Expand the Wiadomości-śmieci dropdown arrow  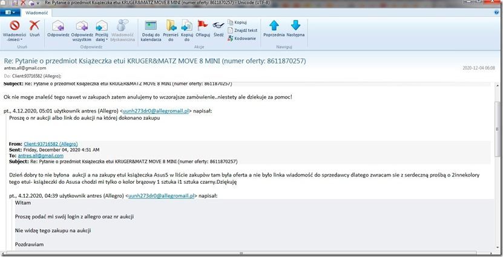(x=22, y=40)
